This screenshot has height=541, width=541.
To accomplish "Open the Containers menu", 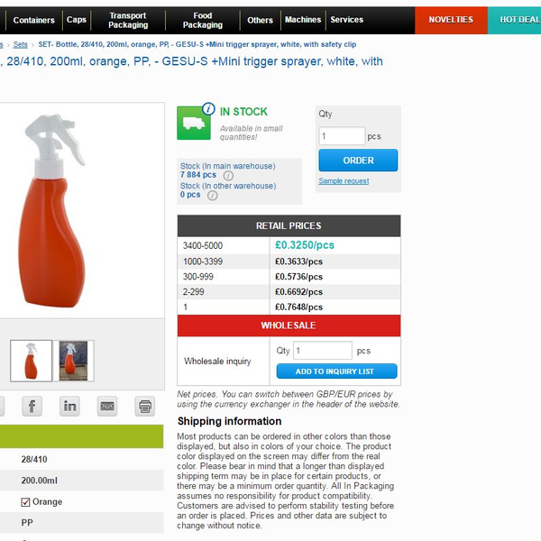I will click(x=34, y=20).
